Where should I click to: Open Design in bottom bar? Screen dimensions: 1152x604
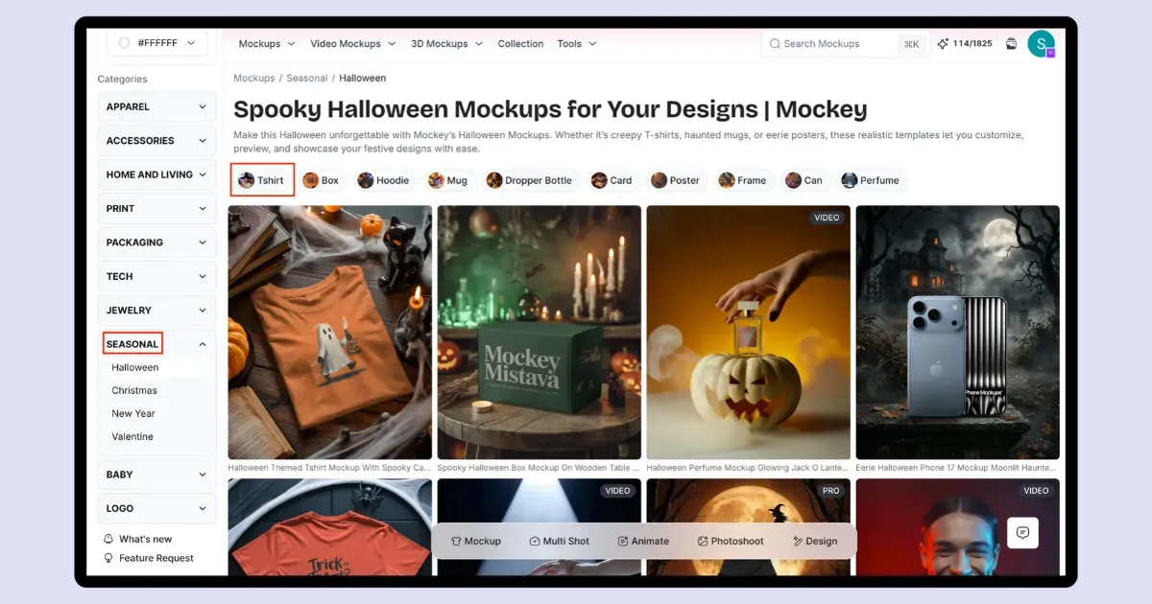(815, 541)
